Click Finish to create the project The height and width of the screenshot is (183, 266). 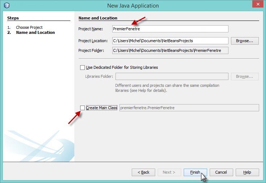(195, 172)
